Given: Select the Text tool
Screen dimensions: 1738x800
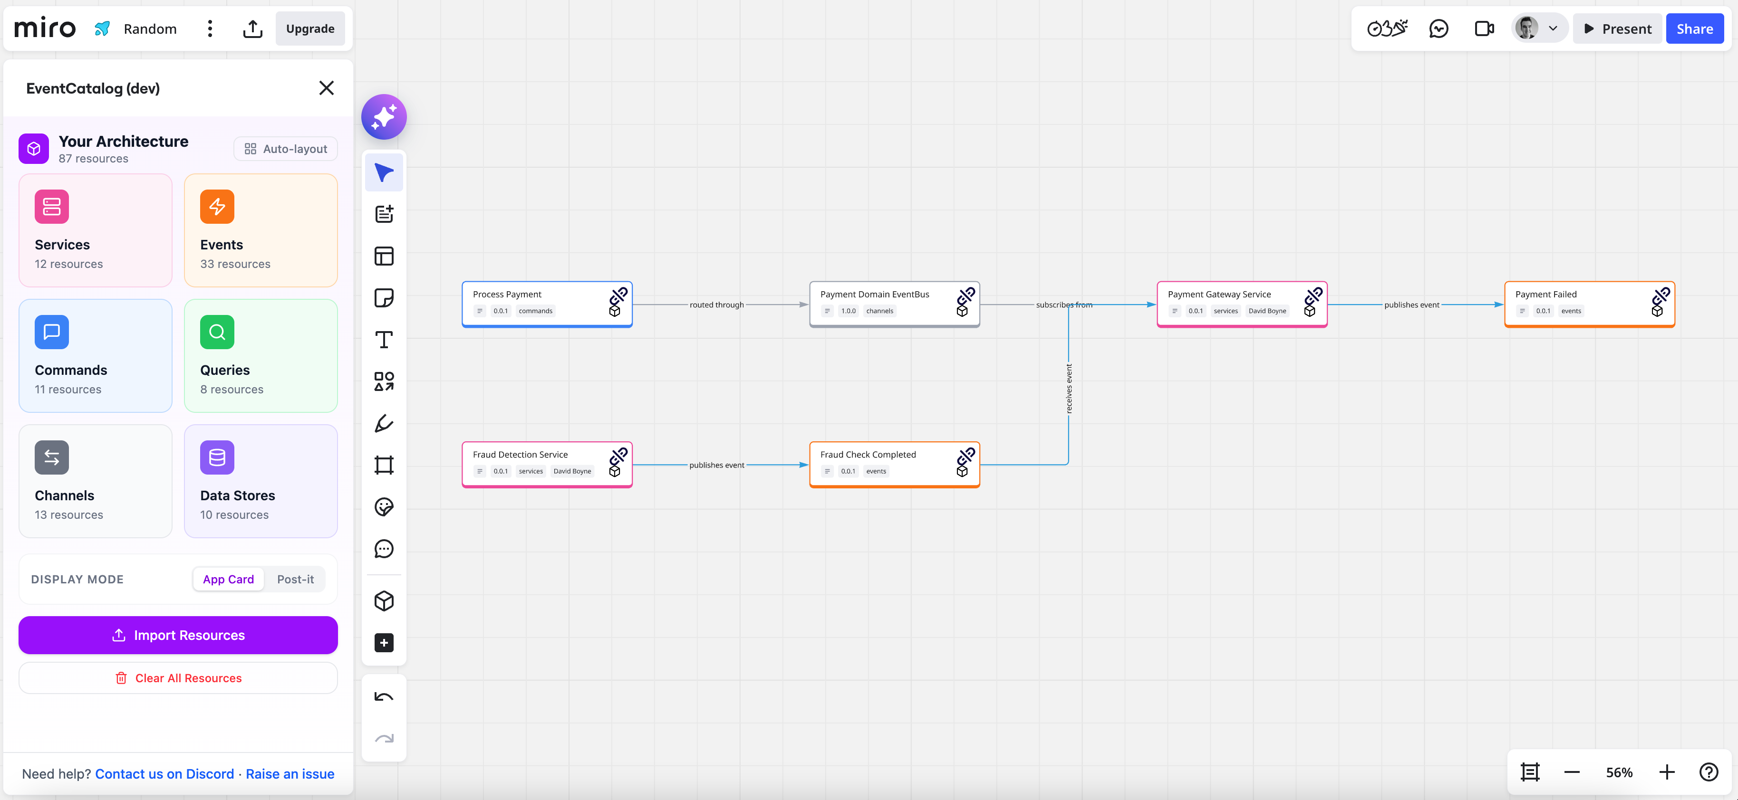Looking at the screenshot, I should tap(383, 340).
